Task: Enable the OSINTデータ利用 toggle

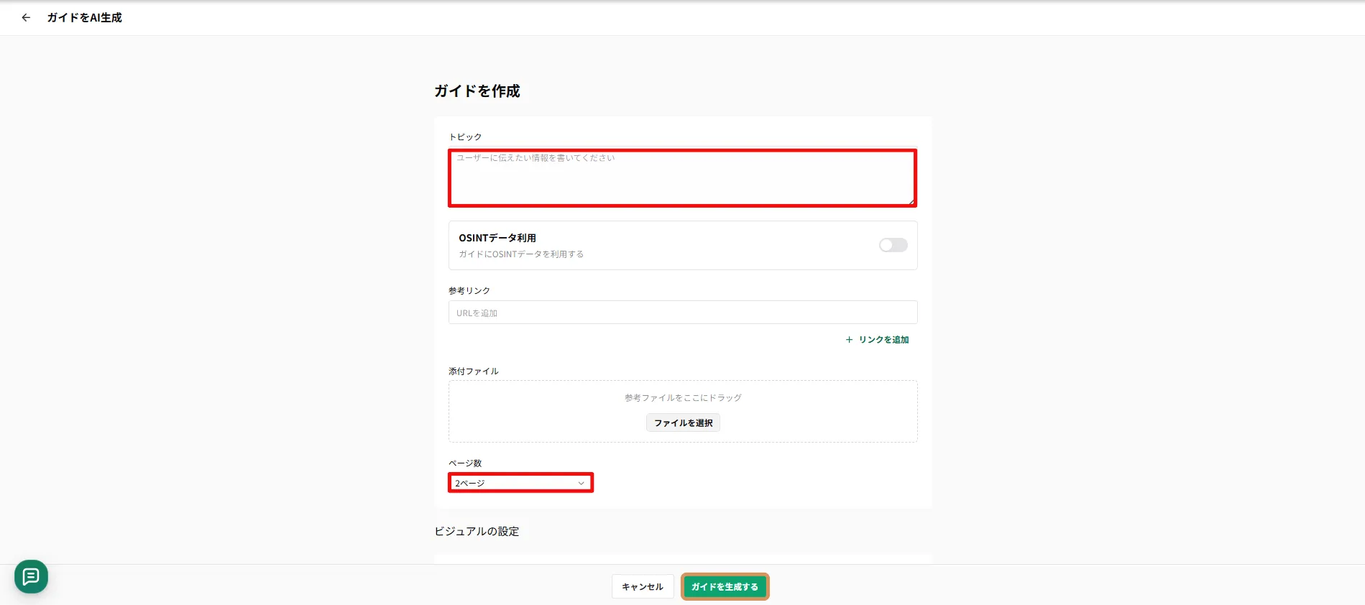Action: point(893,245)
